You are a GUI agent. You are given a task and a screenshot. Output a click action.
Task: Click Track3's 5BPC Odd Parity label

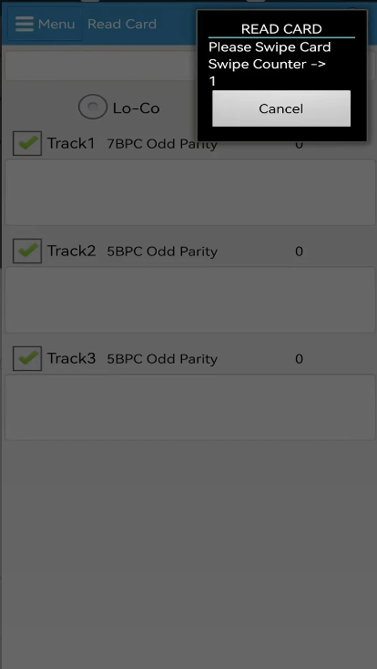(x=162, y=359)
